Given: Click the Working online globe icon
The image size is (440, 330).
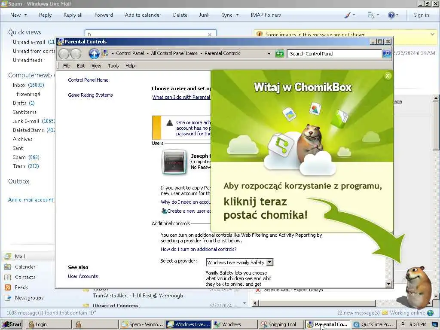Looking at the screenshot, I should click(x=430, y=313).
